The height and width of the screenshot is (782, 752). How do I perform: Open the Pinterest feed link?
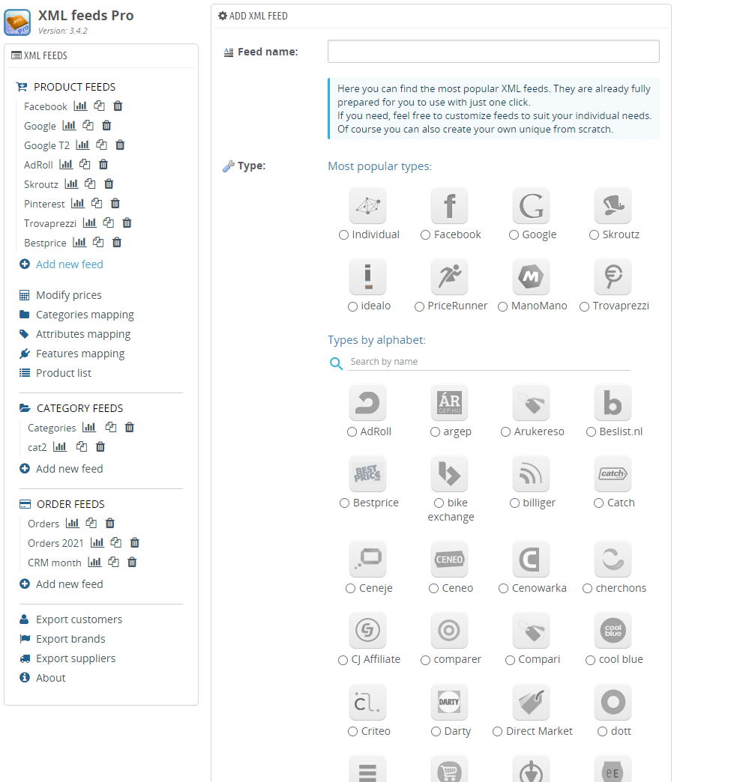tap(44, 204)
